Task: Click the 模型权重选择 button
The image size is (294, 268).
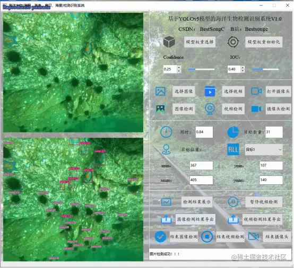Action: click(x=200, y=42)
